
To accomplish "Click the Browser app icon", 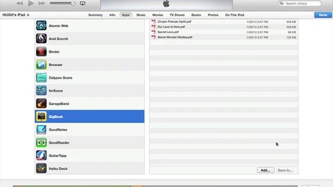I will (x=41, y=64).
